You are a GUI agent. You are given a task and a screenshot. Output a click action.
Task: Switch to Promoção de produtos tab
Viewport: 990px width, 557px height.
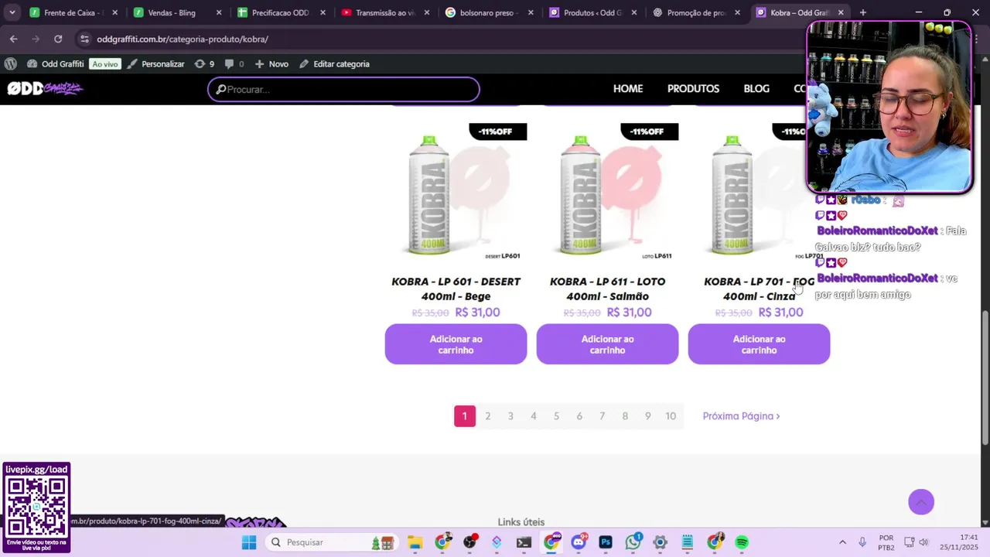(x=698, y=12)
